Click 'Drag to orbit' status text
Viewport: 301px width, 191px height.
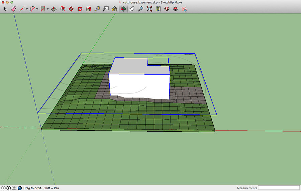point(32,188)
